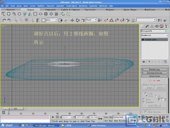Select the Circle shape tool

[9, 14]
